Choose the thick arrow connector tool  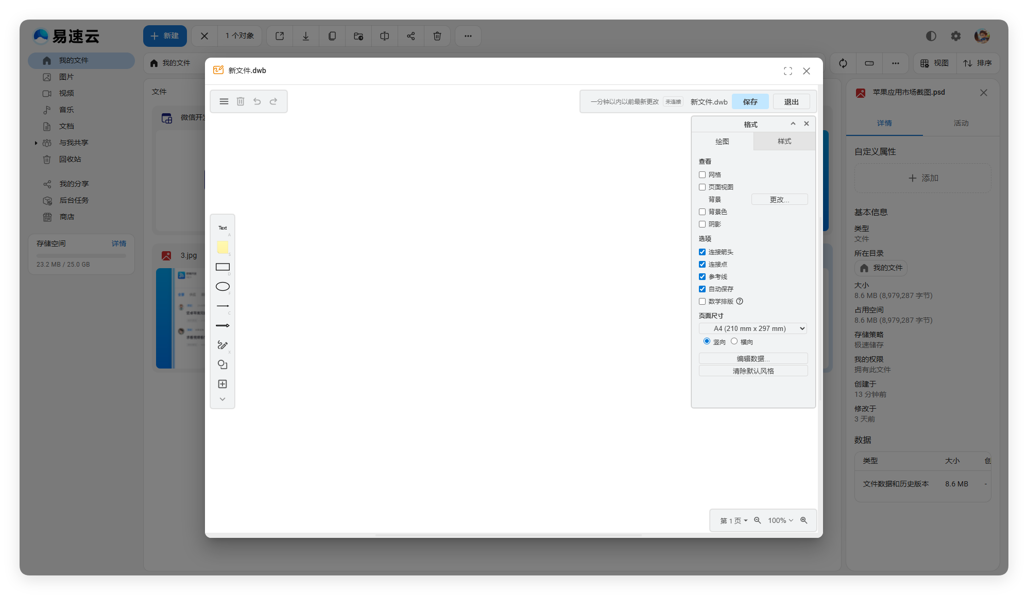click(x=222, y=326)
